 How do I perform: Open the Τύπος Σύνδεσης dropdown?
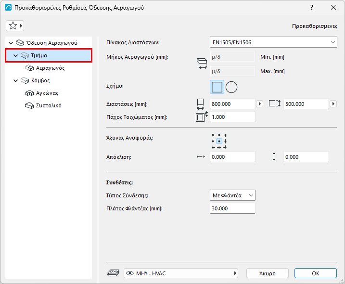coord(232,195)
